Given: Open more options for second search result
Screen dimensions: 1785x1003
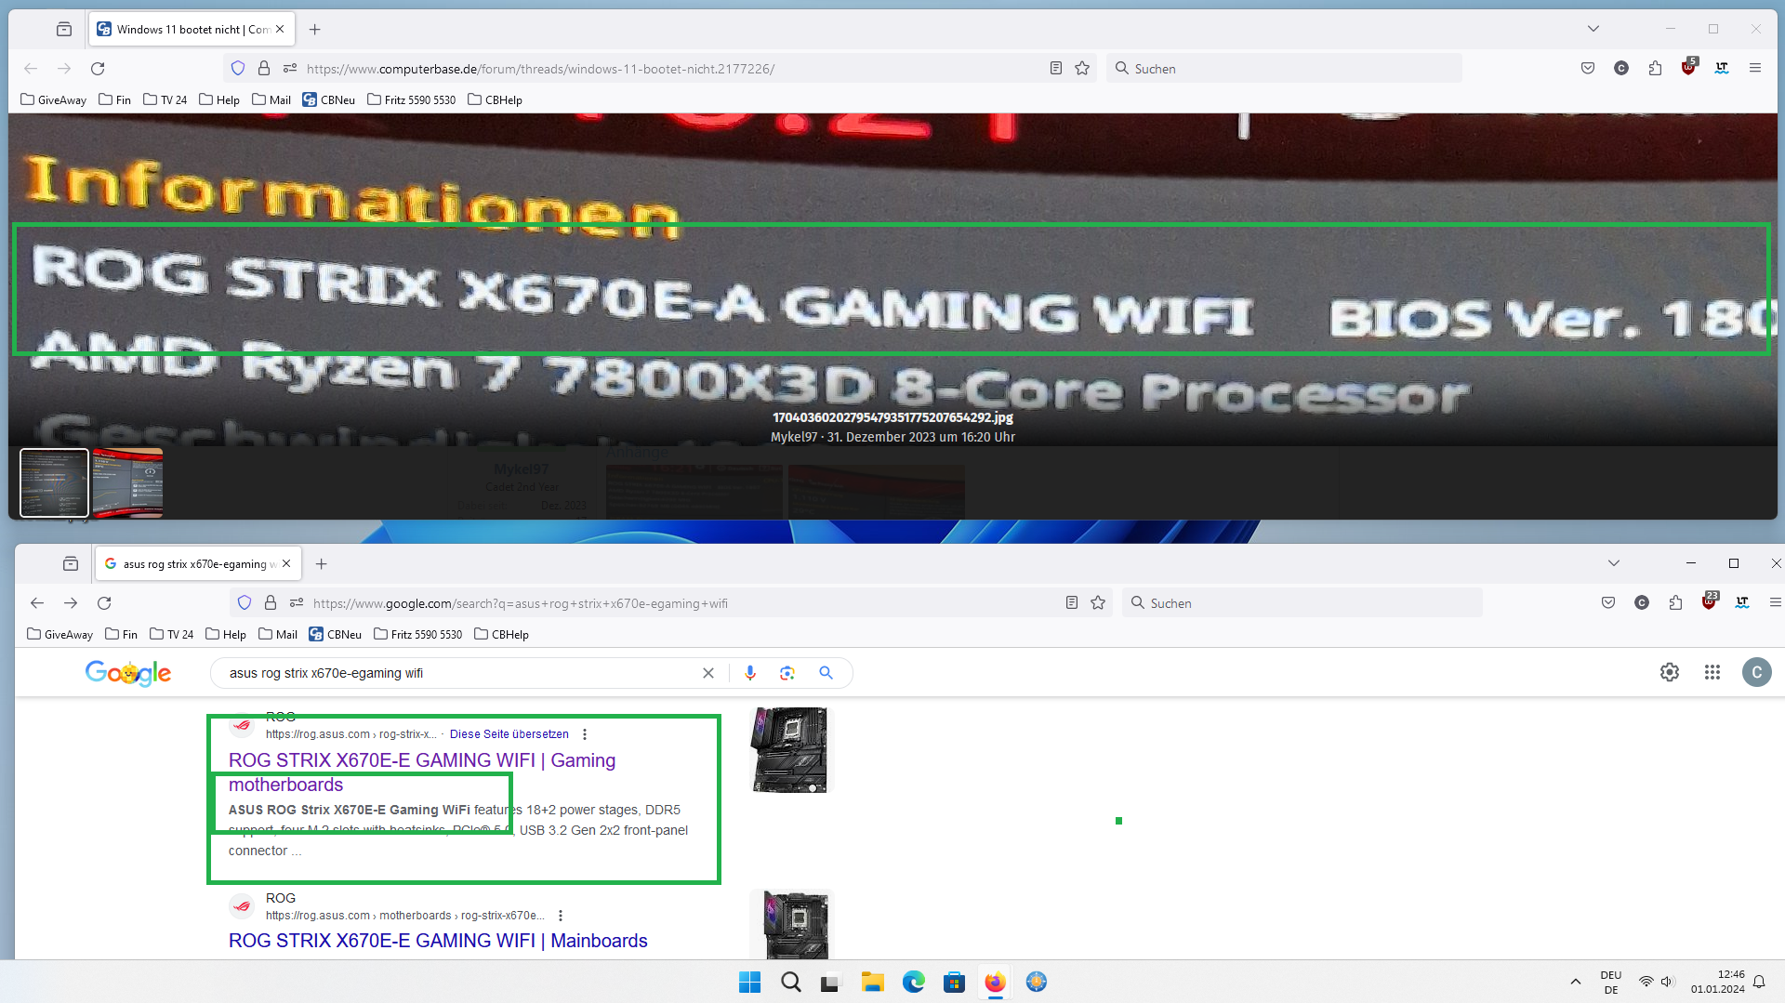Looking at the screenshot, I should click(x=561, y=916).
